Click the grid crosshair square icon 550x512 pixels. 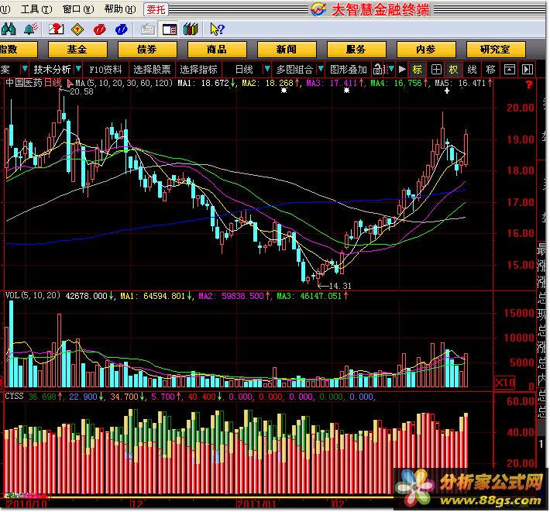coord(436,69)
